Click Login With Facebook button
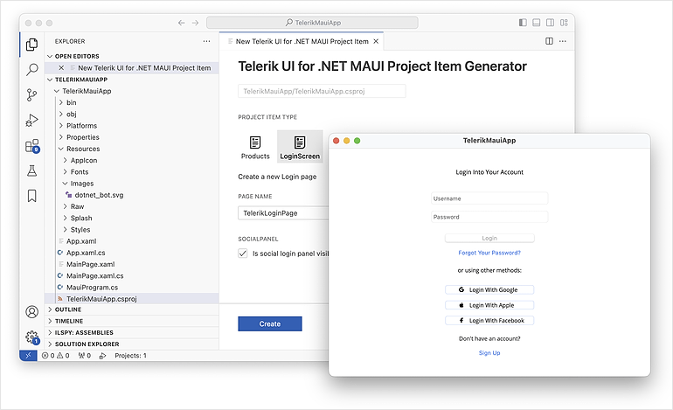Screen dimensions: 673x410 coord(489,321)
